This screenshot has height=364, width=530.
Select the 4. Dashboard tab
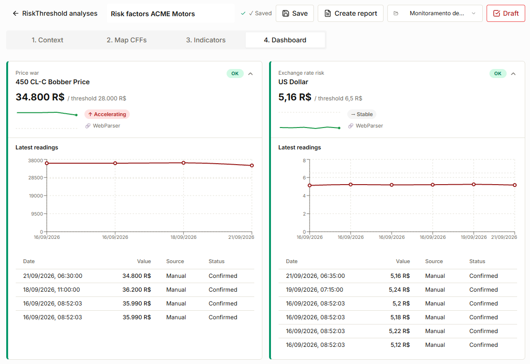click(285, 40)
